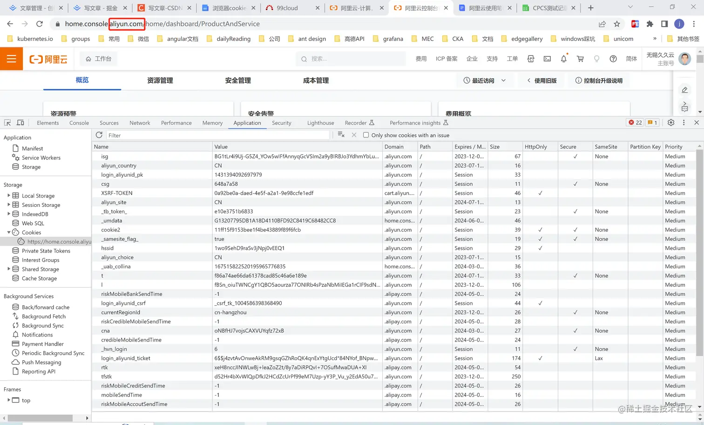This screenshot has height=425, width=704.
Task: Share this page from the address bar
Action: point(602,24)
